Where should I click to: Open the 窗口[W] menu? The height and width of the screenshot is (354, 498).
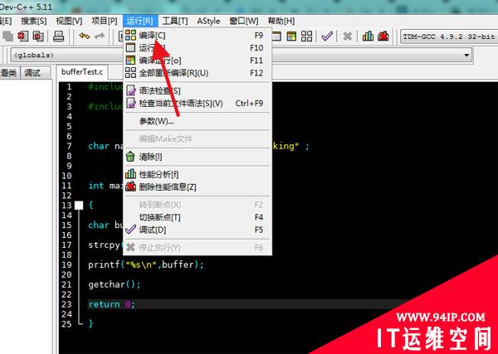244,22
